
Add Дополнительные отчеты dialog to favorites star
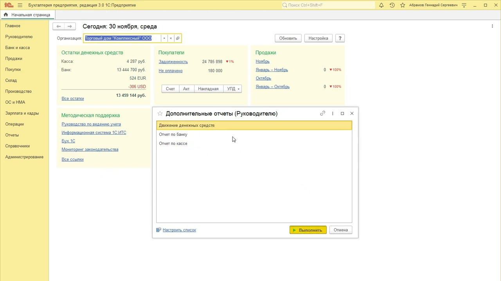(160, 114)
